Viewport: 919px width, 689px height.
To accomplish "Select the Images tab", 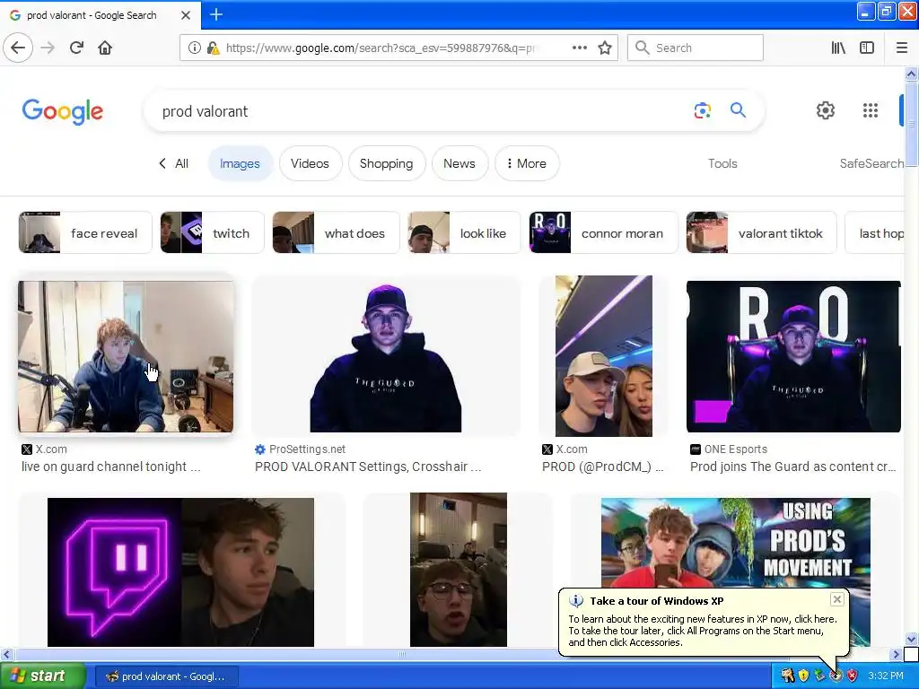I will pyautogui.click(x=240, y=163).
